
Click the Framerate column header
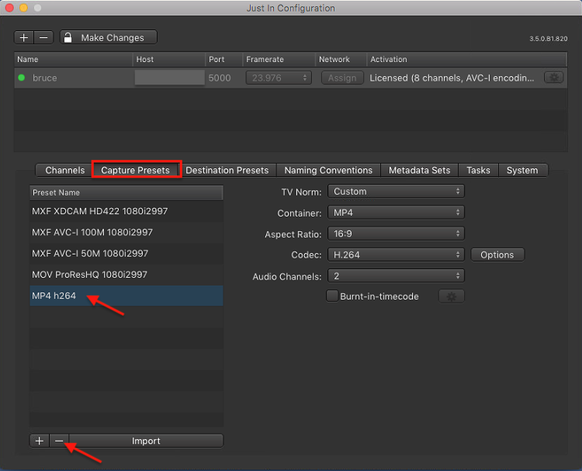click(x=279, y=60)
